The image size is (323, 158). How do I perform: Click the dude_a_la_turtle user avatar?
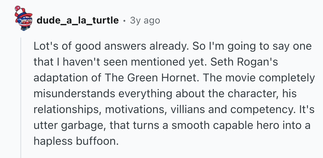(x=23, y=18)
